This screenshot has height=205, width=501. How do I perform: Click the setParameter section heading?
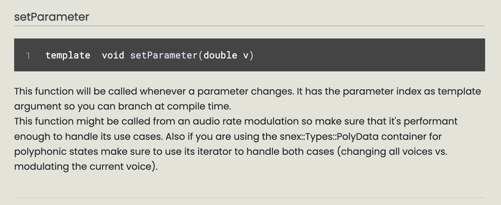pos(52,17)
